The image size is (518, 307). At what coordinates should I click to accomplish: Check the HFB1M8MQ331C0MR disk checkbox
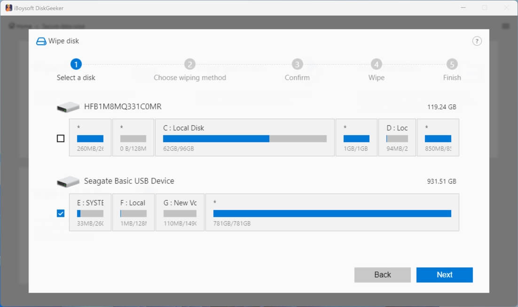[x=61, y=138]
